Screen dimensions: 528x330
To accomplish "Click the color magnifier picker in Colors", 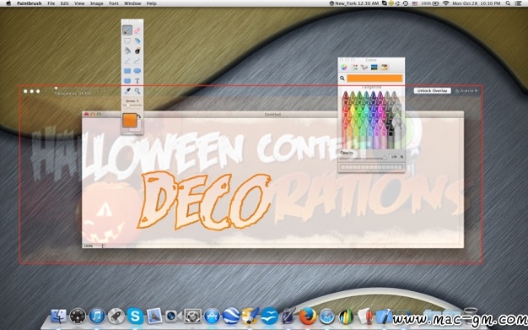I will 342,78.
